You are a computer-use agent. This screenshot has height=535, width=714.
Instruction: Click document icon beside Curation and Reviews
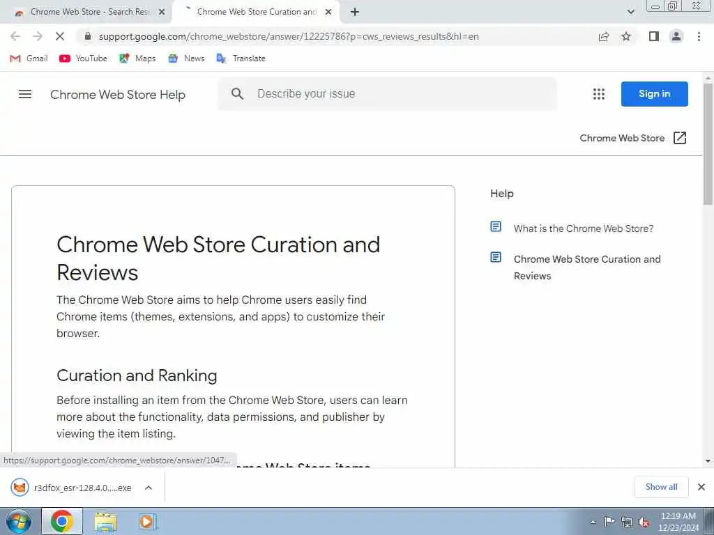[496, 258]
